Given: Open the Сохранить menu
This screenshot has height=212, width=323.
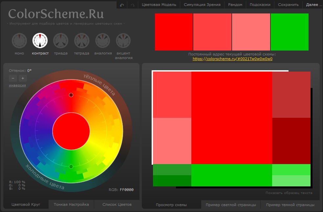Looking at the screenshot, I should pos(288,5).
